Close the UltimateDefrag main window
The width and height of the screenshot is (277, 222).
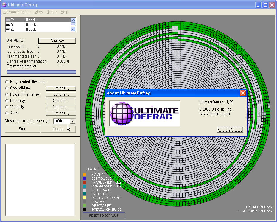tap(272, 5)
